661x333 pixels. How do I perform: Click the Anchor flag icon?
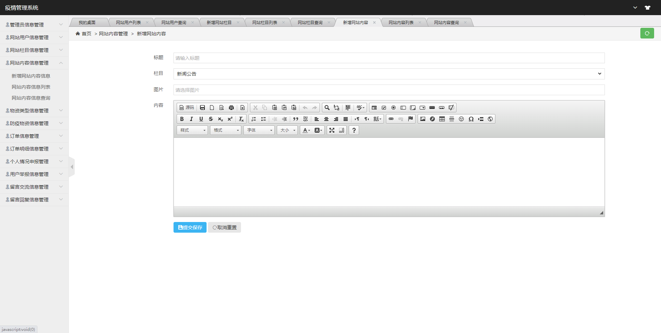click(410, 119)
